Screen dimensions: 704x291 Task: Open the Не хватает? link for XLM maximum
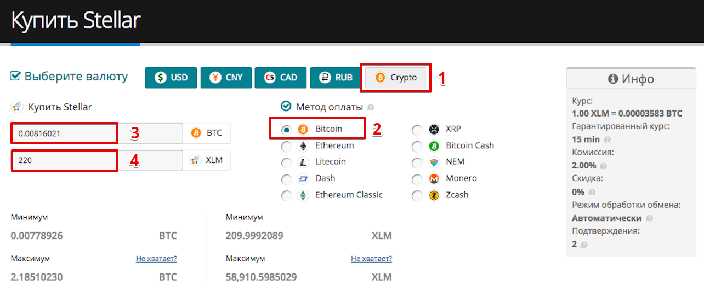point(372,259)
